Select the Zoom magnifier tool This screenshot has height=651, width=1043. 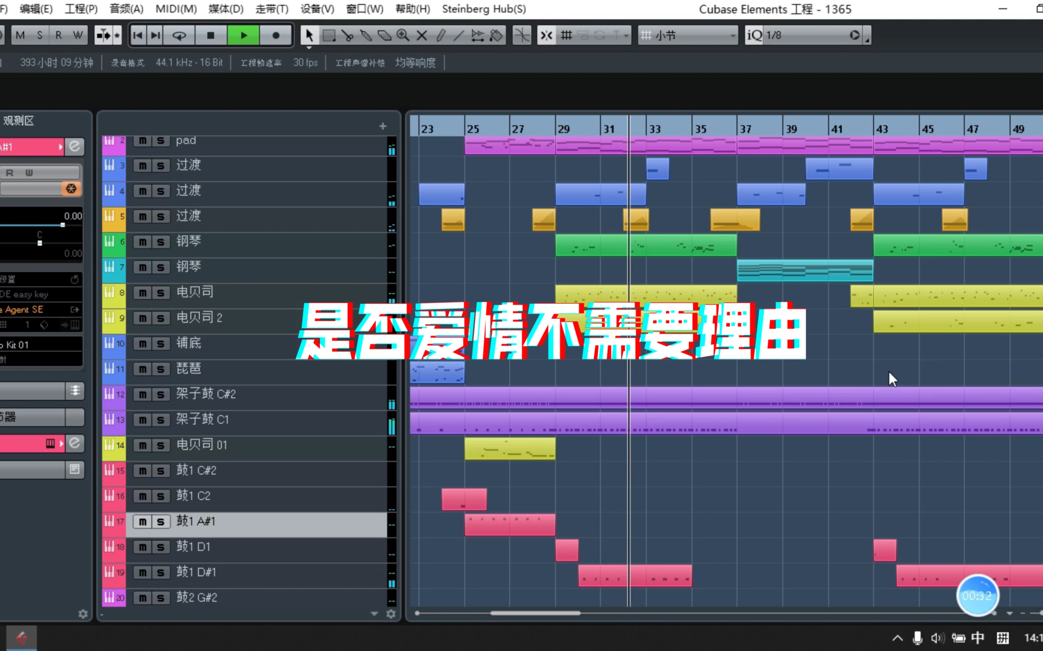point(403,35)
